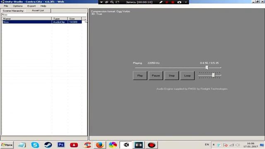Close the recording toolbar with X
265x149 pixels.
click(x=186, y=2)
